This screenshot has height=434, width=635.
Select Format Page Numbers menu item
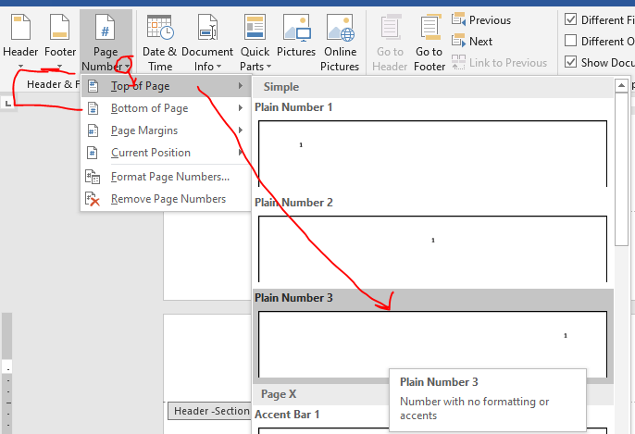169,177
